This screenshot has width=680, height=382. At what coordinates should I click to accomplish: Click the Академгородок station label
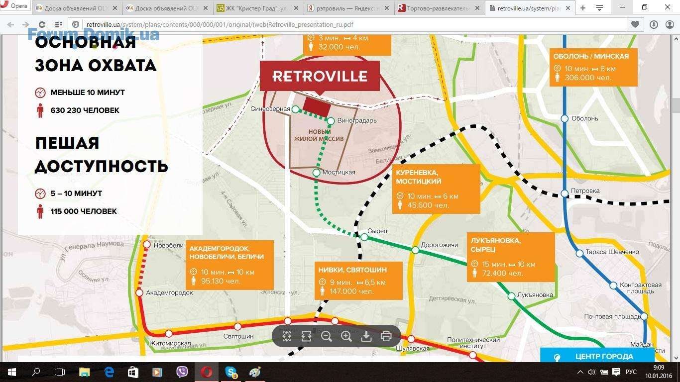pos(170,292)
